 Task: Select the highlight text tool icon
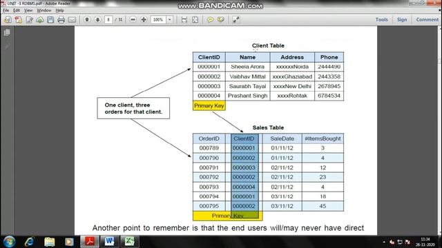[221, 20]
